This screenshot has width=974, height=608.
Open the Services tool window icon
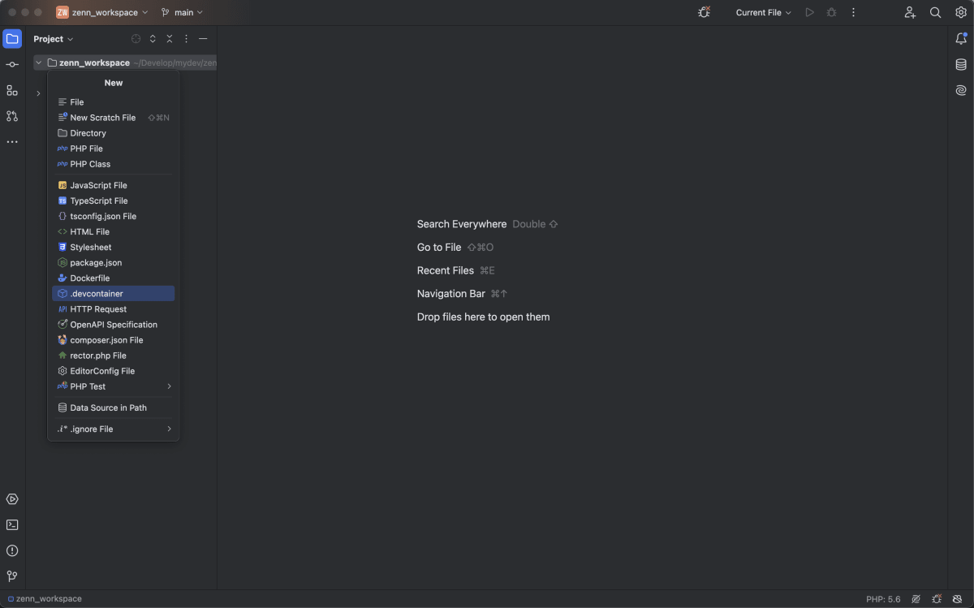point(12,499)
